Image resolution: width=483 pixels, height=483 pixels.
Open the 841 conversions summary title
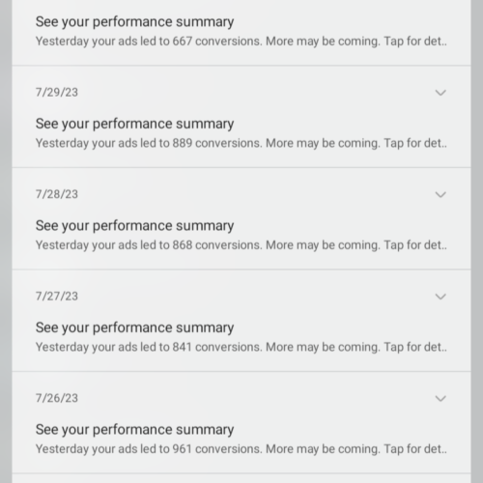[x=134, y=328]
